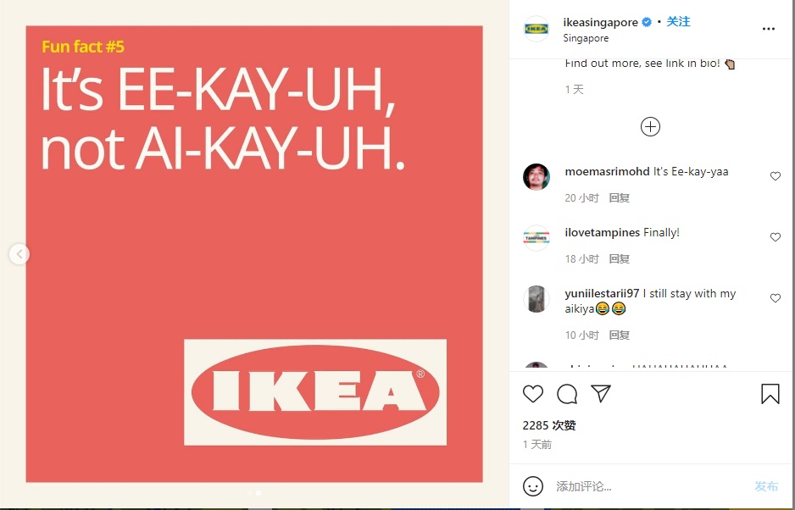
Task: Open post menu from the ellipsis control
Action: click(x=768, y=28)
